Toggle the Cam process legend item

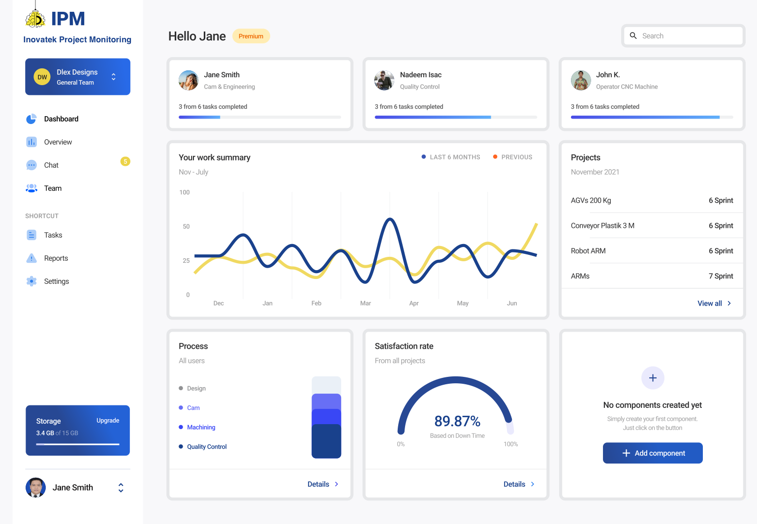[x=189, y=408]
